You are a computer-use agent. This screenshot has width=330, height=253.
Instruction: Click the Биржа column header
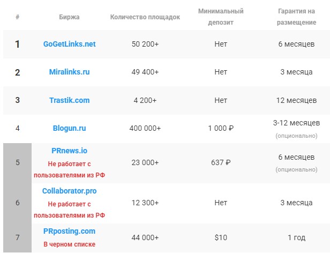pyautogui.click(x=69, y=17)
